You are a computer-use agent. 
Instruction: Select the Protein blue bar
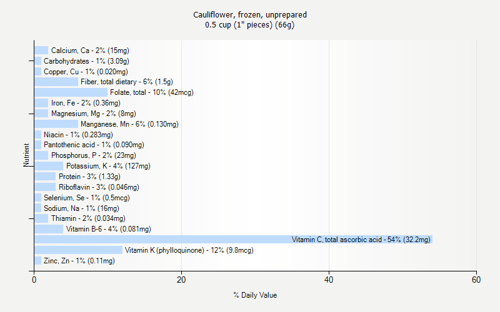click(45, 177)
